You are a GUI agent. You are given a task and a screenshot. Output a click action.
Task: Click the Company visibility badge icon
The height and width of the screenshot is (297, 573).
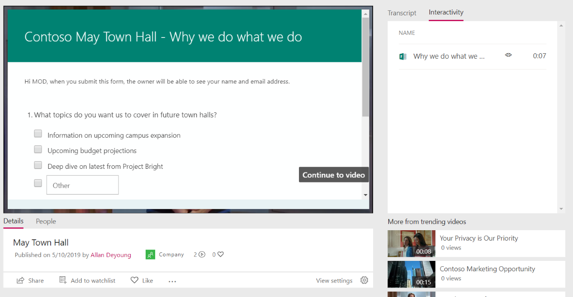pos(150,254)
